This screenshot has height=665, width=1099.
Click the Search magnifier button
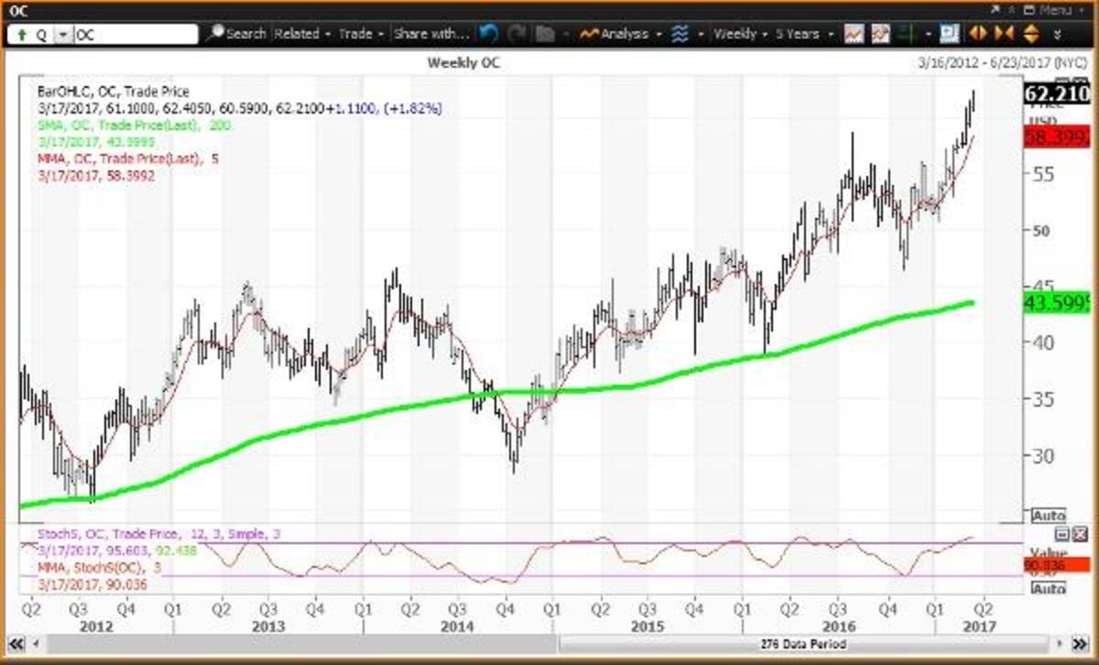(236, 34)
